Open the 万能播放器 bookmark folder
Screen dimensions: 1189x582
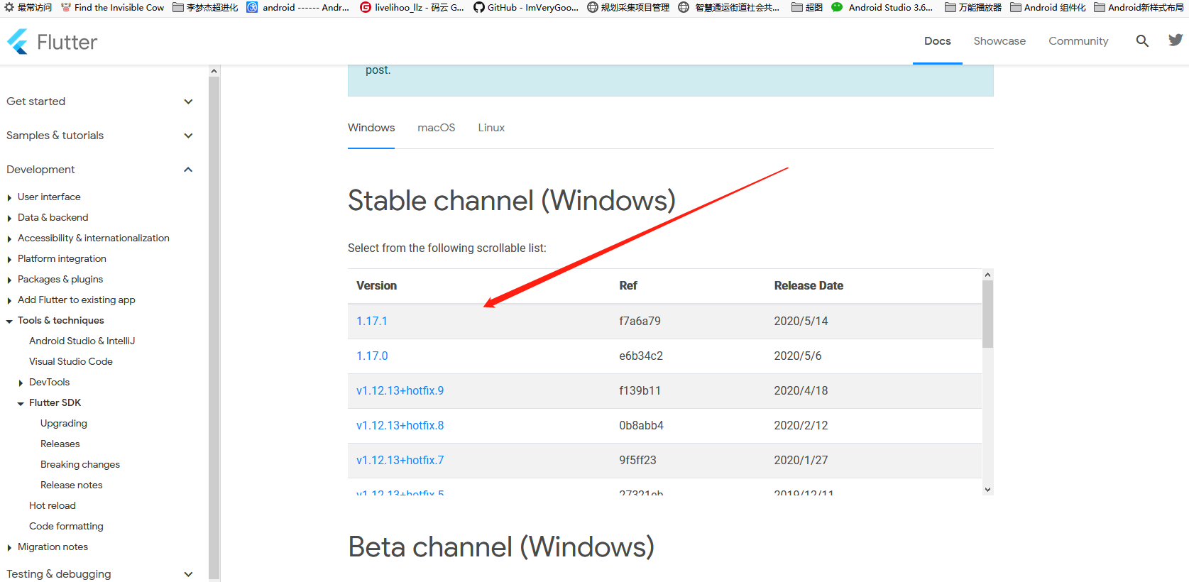tap(973, 7)
